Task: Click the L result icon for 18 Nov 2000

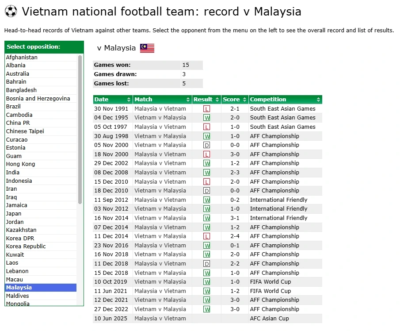Action: (207, 154)
